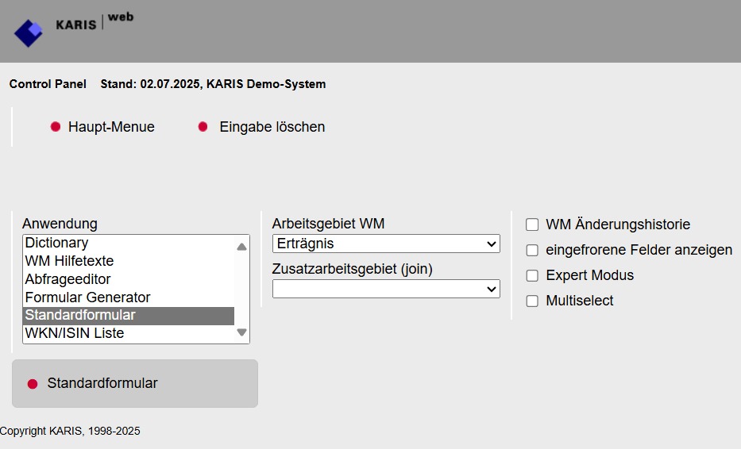Image resolution: width=741 pixels, height=449 pixels.
Task: Enable eingefrorene Felder anzeigen checkbox
Action: point(532,250)
